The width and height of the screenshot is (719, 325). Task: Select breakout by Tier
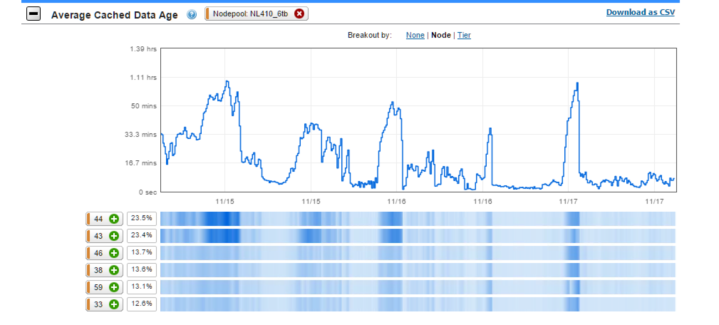464,35
